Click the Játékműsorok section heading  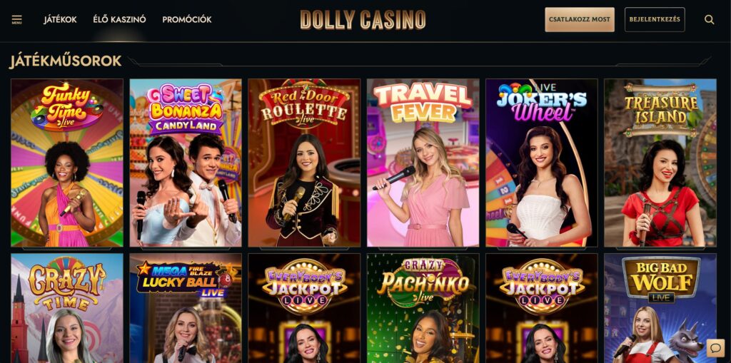point(65,61)
